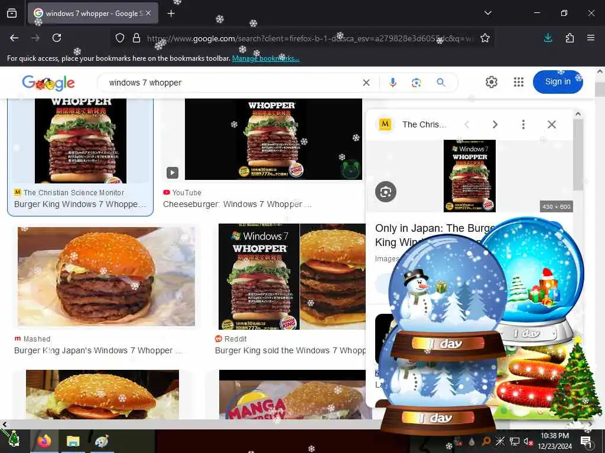Image resolution: width=605 pixels, height=453 pixels.
Task: Open Burger King Japan's Windows 7 Whopper title
Action: coord(97,351)
